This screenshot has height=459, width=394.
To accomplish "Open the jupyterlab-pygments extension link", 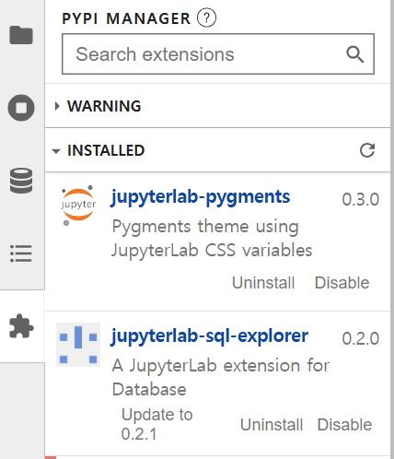I will point(201,197).
